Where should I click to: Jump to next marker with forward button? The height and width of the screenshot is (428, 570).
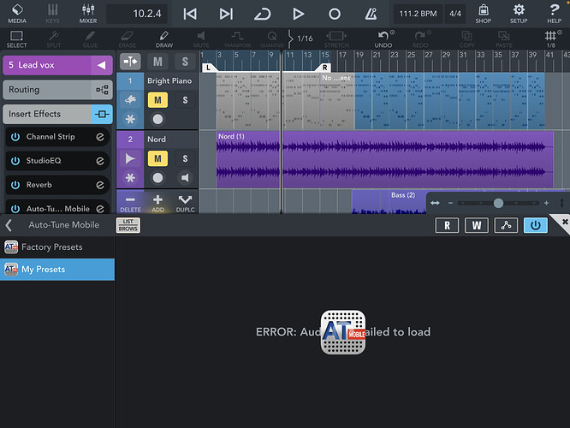(226, 15)
